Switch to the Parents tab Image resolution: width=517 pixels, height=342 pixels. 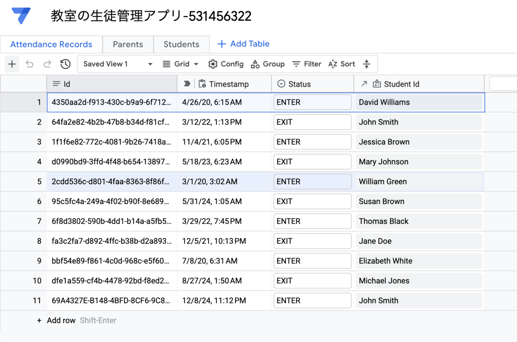click(x=128, y=44)
